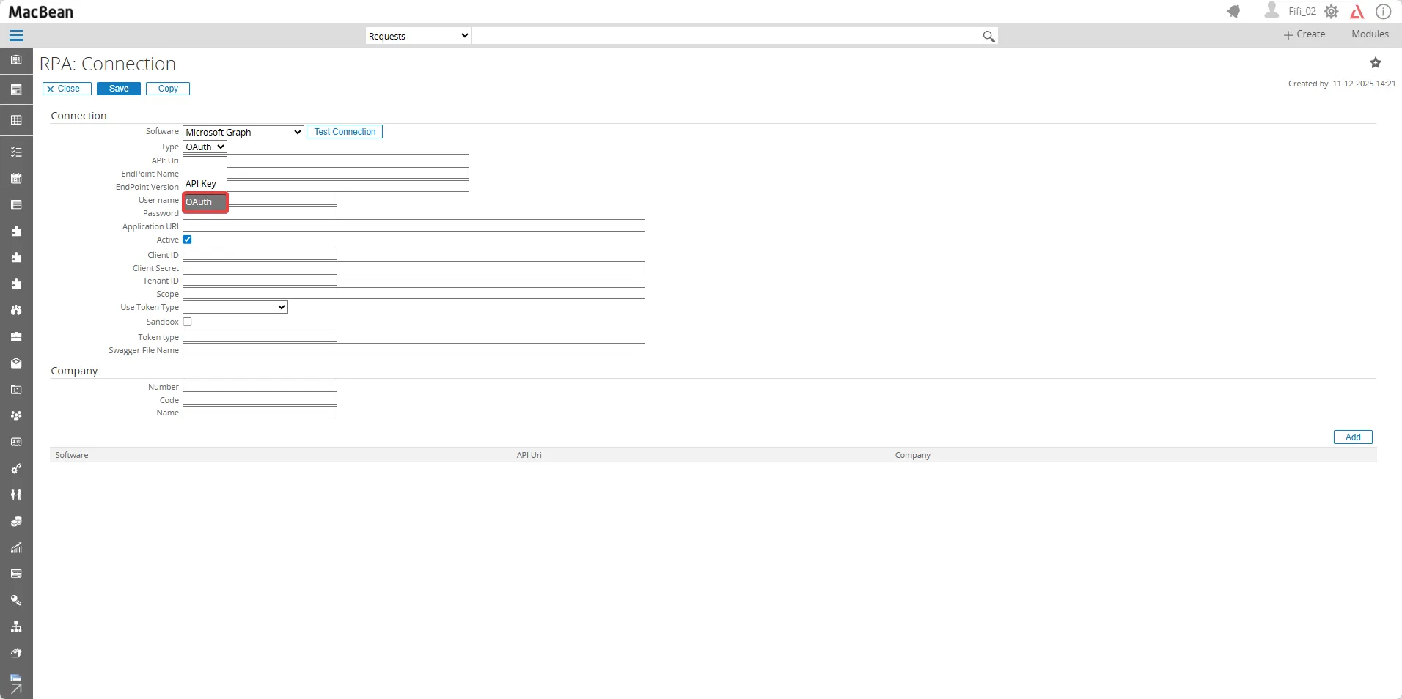Open the info icon in the top bar
This screenshot has height=699, width=1402.
pos(1384,11)
